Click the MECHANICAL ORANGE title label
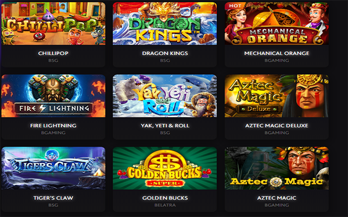Screen dimensions: 348x217 (x=277, y=53)
